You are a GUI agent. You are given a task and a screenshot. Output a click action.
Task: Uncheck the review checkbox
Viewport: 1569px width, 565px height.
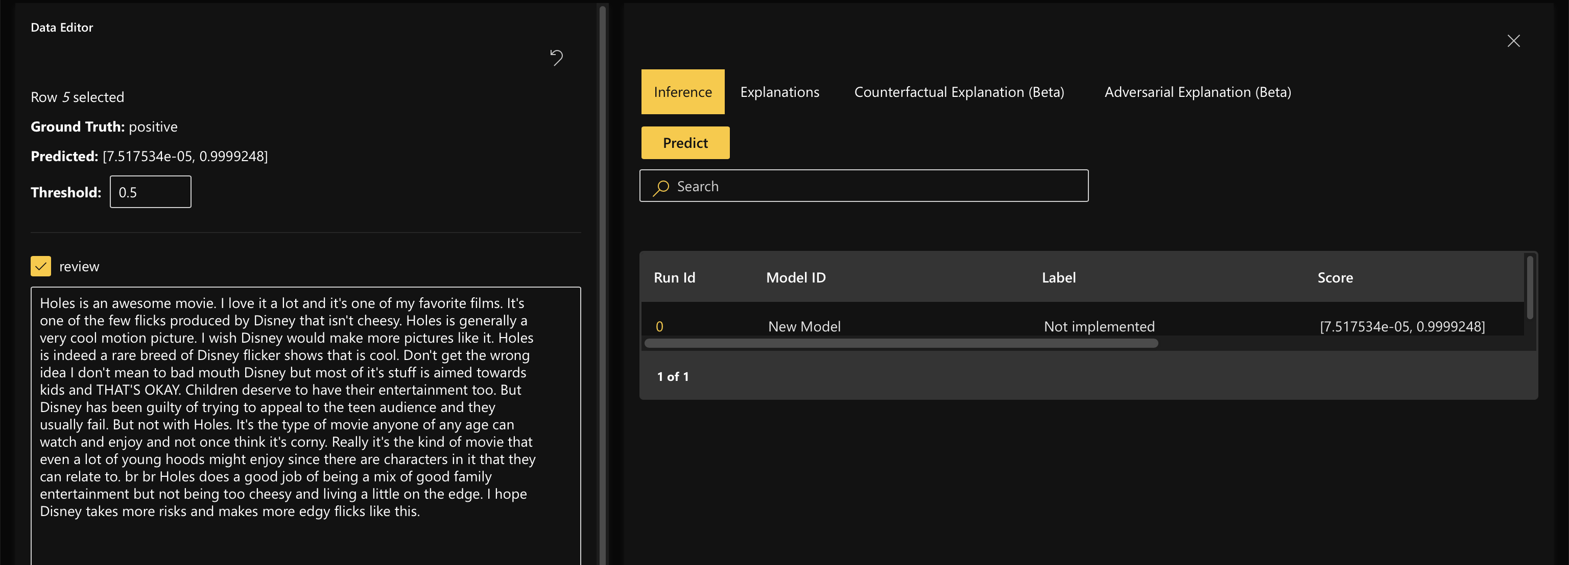[41, 266]
